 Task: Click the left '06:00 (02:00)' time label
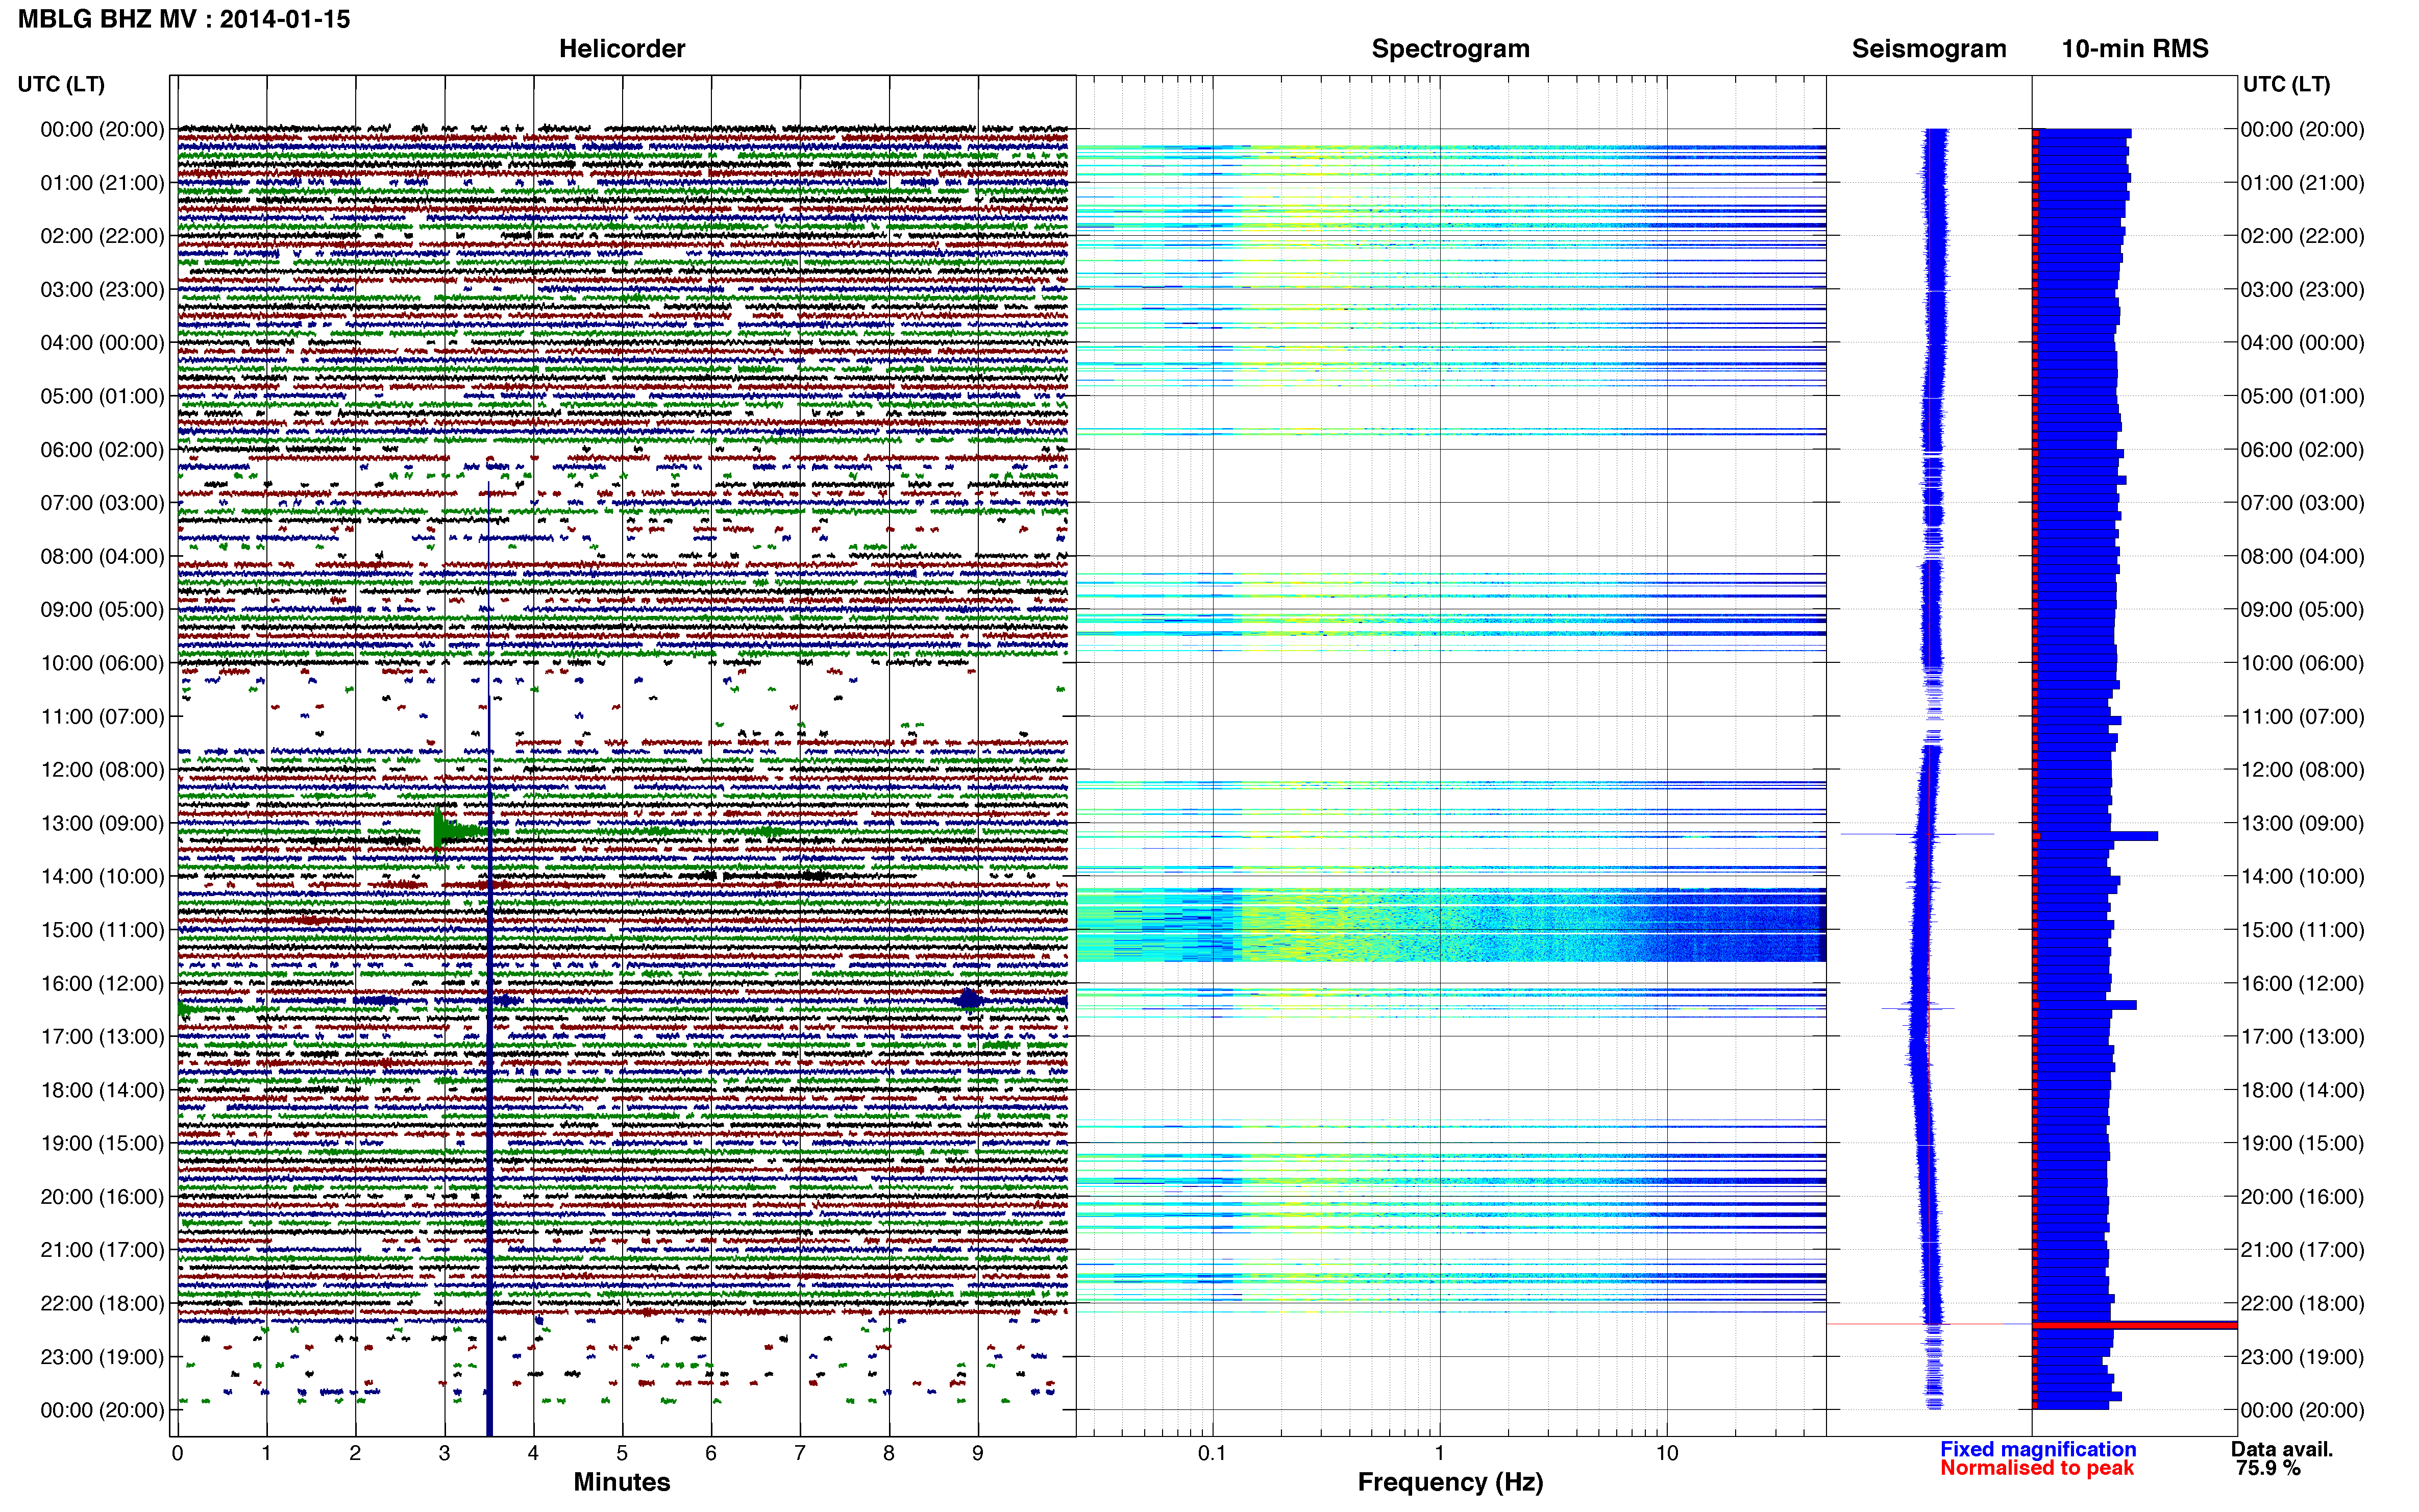[x=102, y=449]
